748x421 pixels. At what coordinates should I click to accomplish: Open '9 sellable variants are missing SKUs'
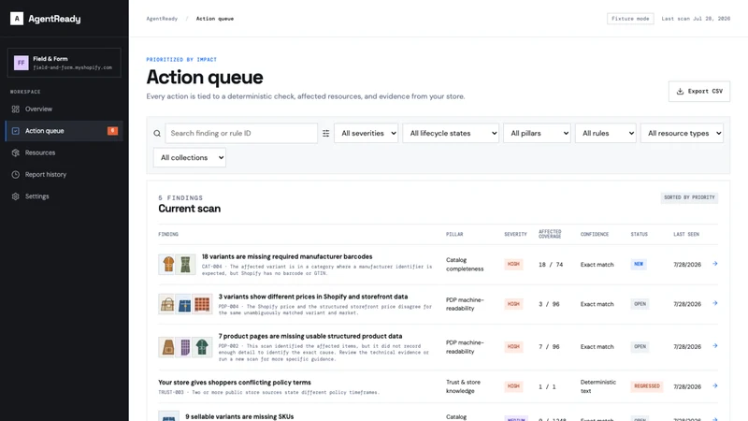click(239, 416)
